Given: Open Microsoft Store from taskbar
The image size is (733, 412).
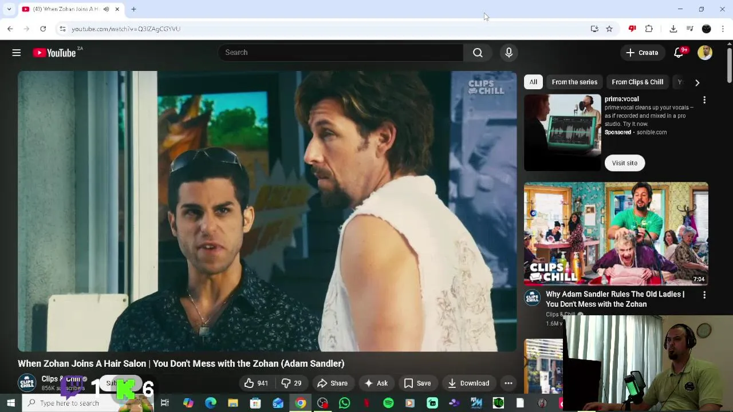Looking at the screenshot, I should pyautogui.click(x=255, y=403).
